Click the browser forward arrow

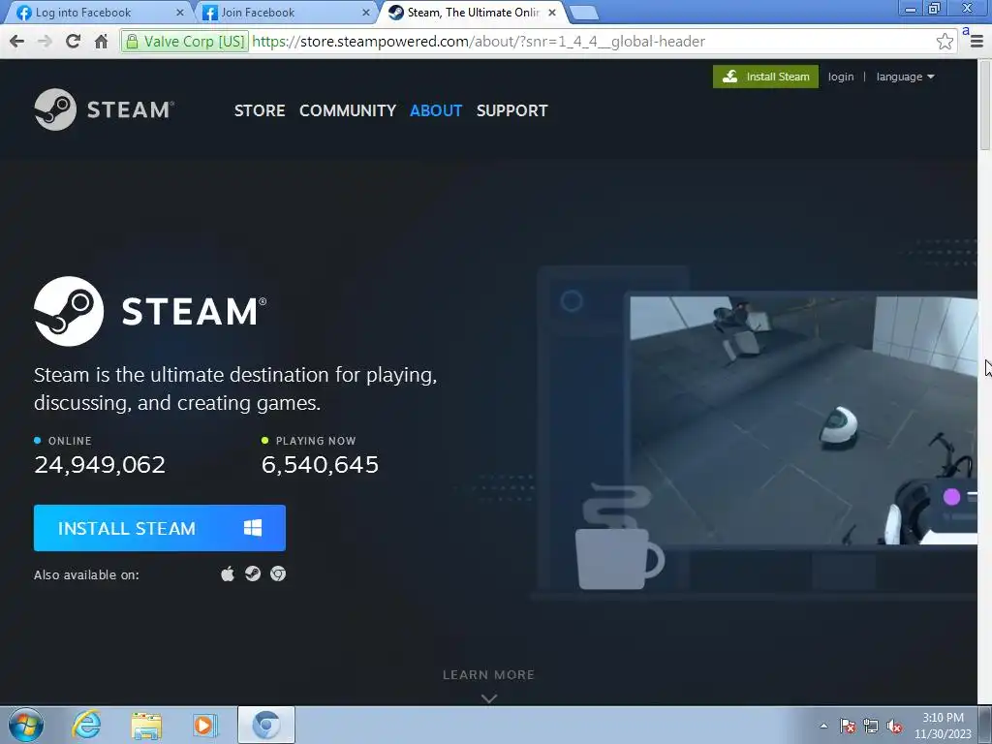tap(45, 42)
